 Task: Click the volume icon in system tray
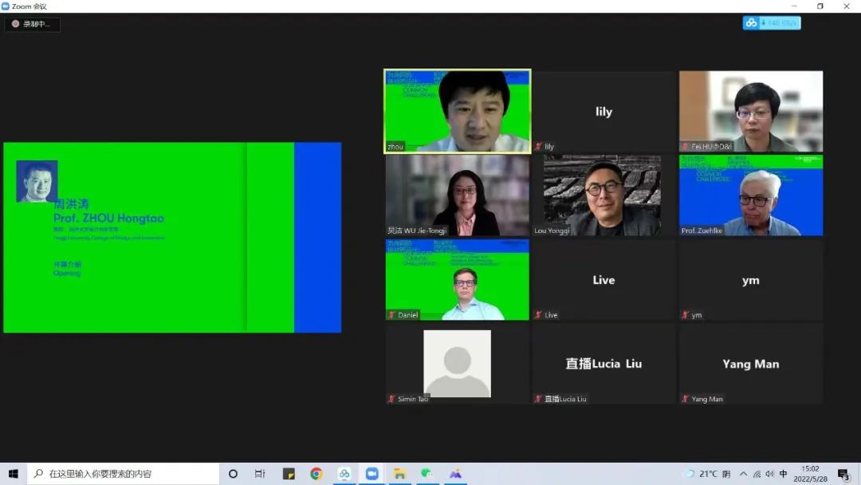(x=770, y=474)
